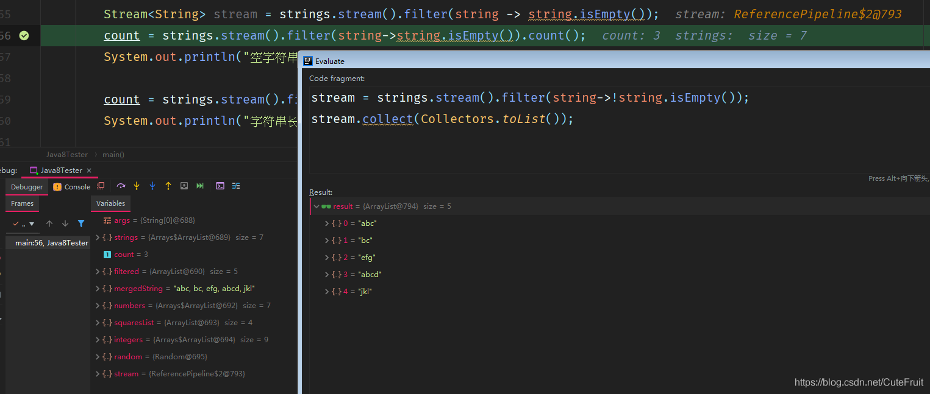Screen dimensions: 930x394
Task: Select next frame with down arrow
Action: (x=65, y=223)
